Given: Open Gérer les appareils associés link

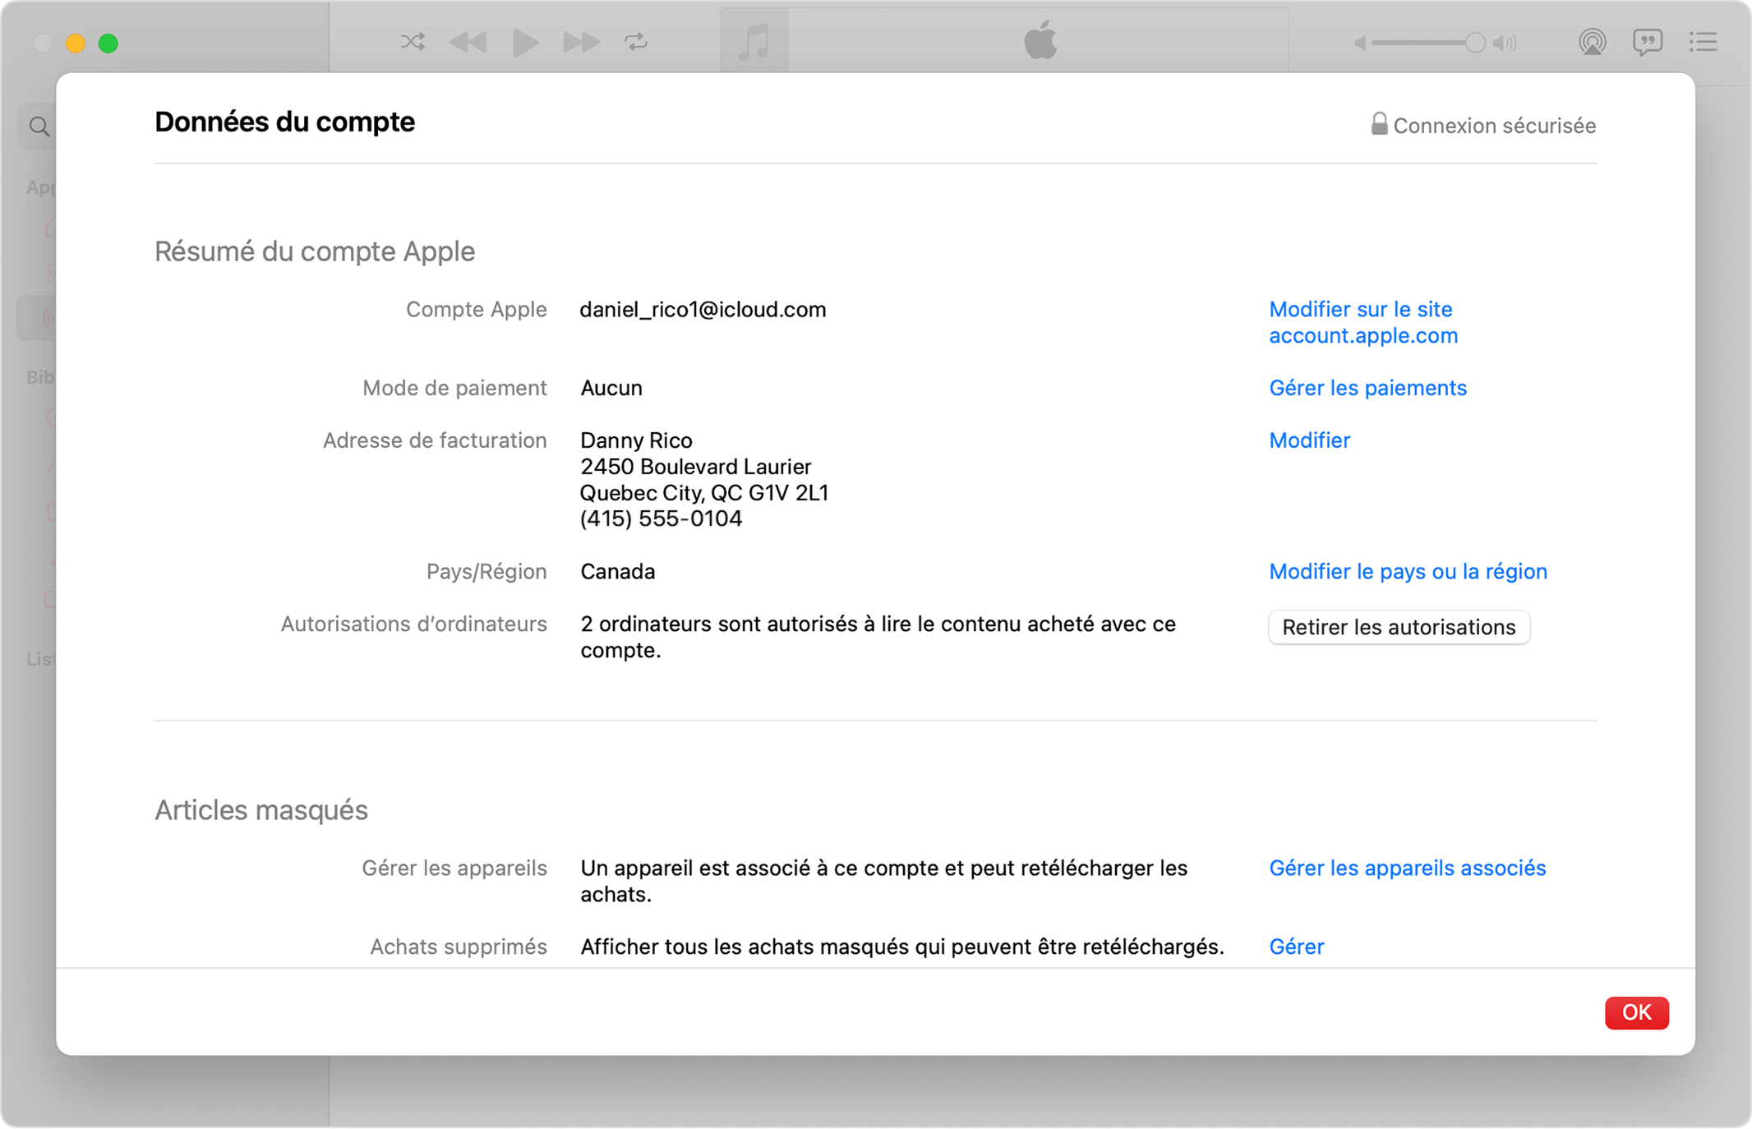Looking at the screenshot, I should (1407, 868).
